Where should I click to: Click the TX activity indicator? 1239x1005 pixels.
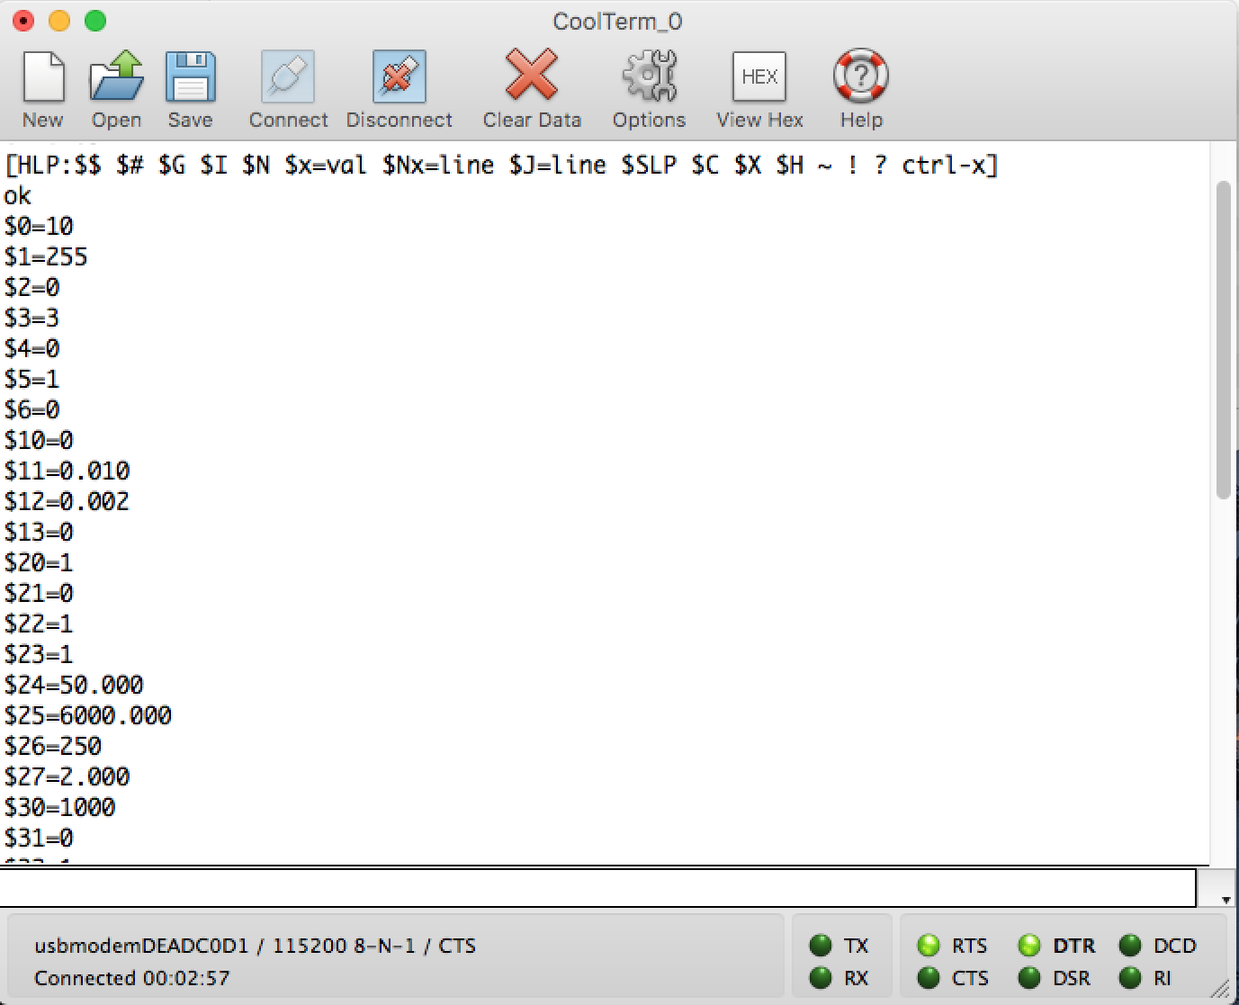820,946
